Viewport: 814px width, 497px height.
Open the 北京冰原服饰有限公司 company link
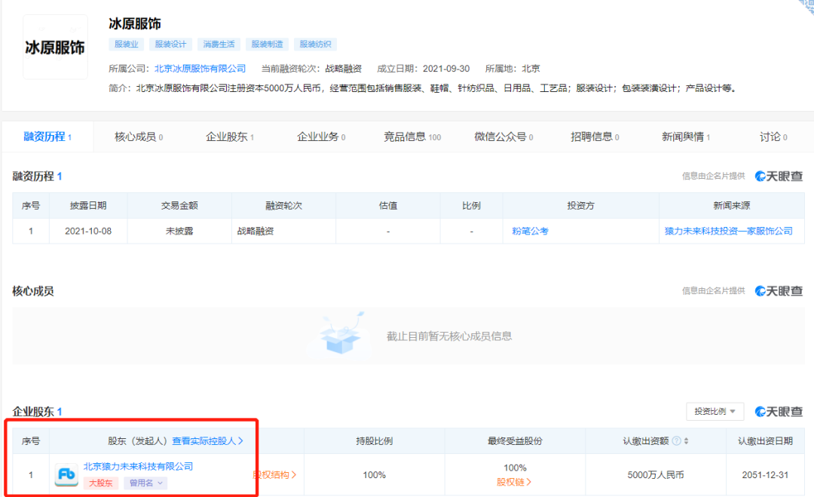200,69
